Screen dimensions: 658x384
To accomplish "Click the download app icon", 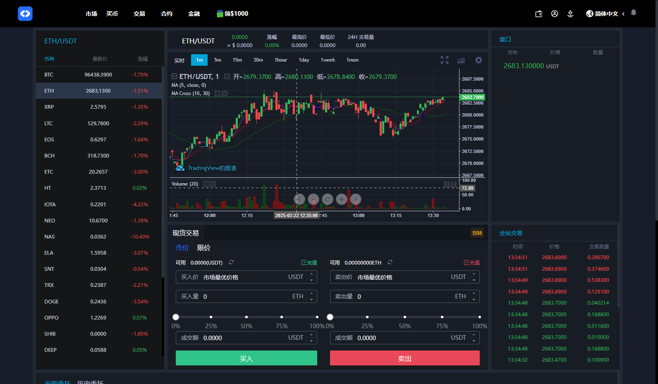I will pyautogui.click(x=570, y=14).
